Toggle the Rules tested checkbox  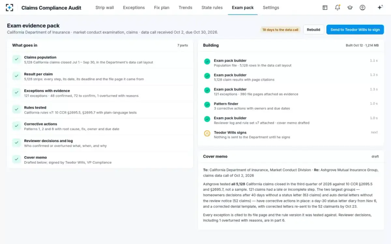[16, 109]
